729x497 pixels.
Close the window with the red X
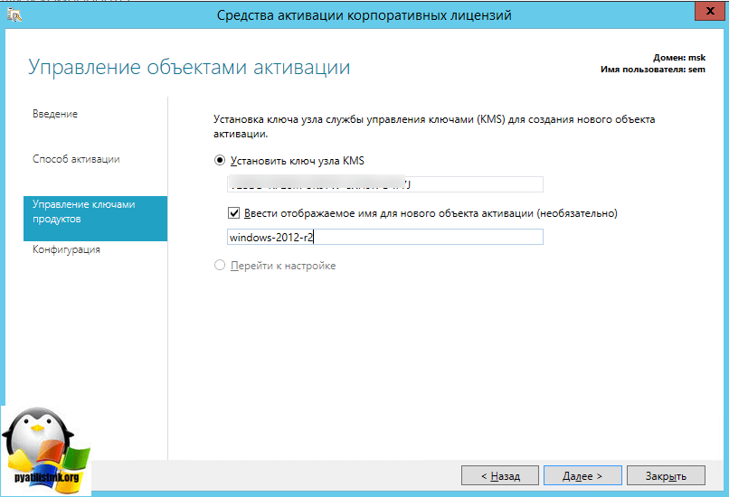[710, 11]
